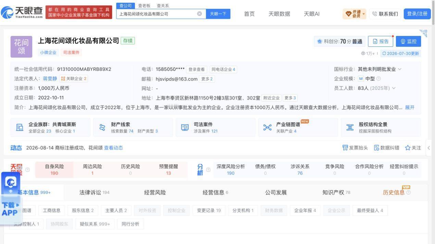This screenshot has width=435, height=244.
Task: Switch to the 公司发展 tab
Action: pyautogui.click(x=276, y=192)
